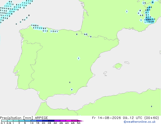Click the isolated '1' precipitation diamond in central Spain
Viewport: 161px width, 124px height.
tap(78, 58)
